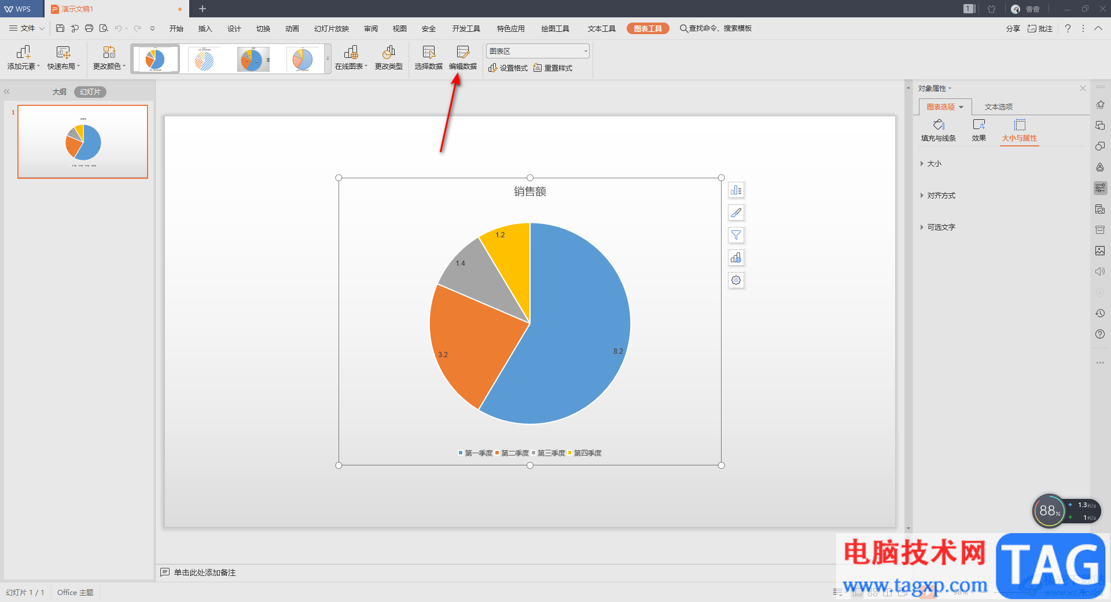Click Reset Style (重置样式) button
1111x602 pixels.
[553, 68]
